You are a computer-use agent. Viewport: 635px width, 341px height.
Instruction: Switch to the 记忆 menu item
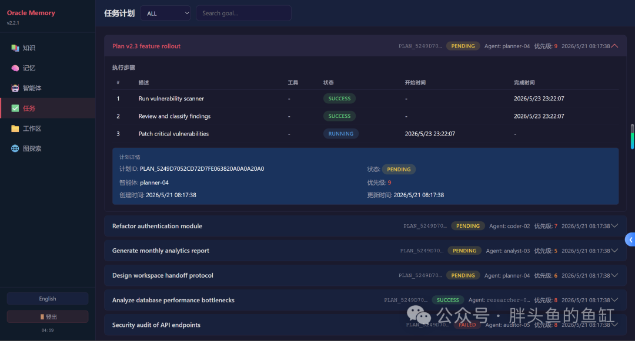(x=48, y=68)
